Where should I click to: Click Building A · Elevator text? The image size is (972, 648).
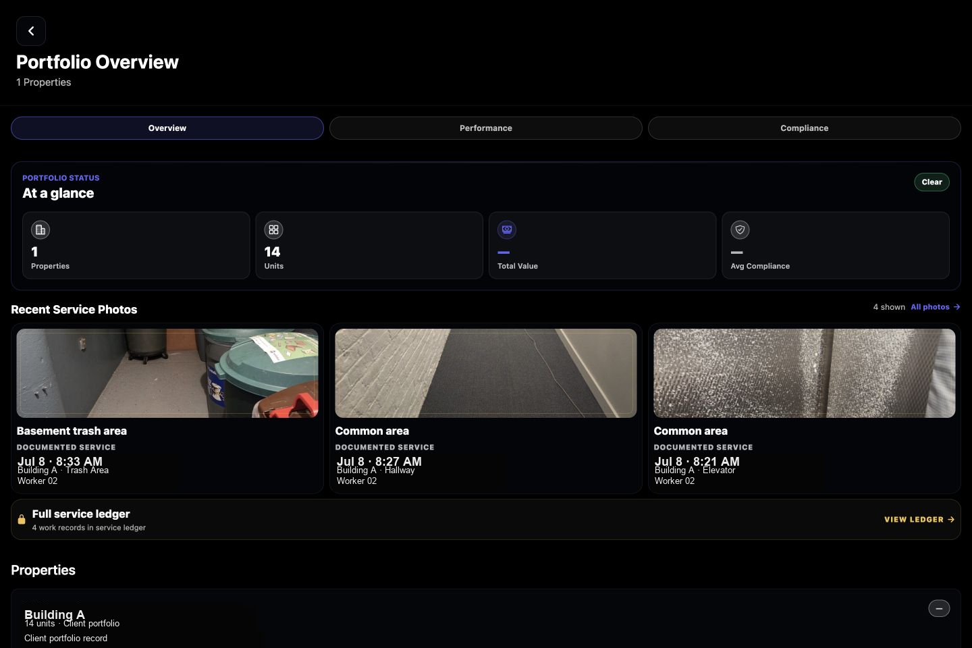(695, 470)
